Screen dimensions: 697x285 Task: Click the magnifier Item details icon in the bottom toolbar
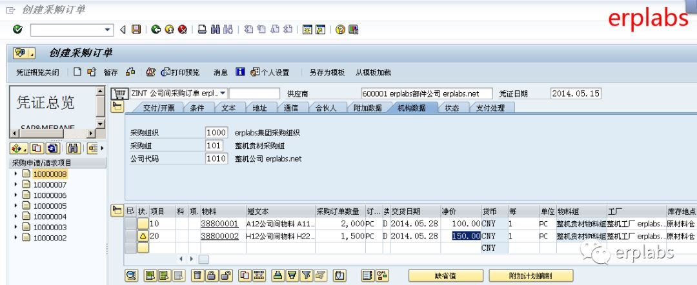click(x=131, y=275)
